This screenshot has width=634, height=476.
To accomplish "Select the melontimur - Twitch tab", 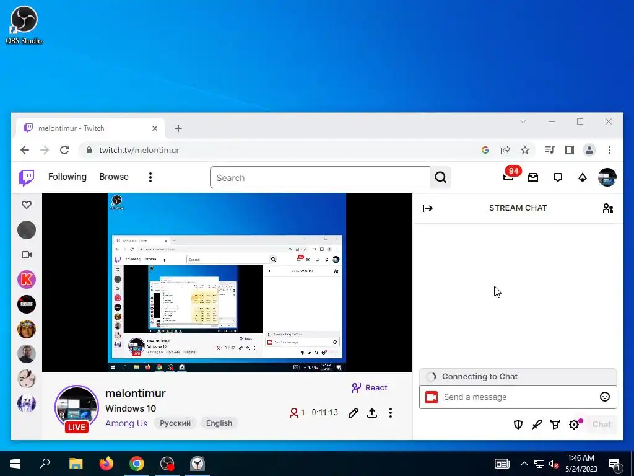I will pyautogui.click(x=90, y=128).
